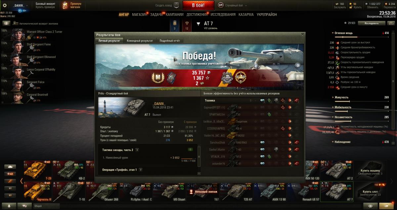Click the red Battle button
The width and height of the screenshot is (397, 210).
(x=198, y=5)
